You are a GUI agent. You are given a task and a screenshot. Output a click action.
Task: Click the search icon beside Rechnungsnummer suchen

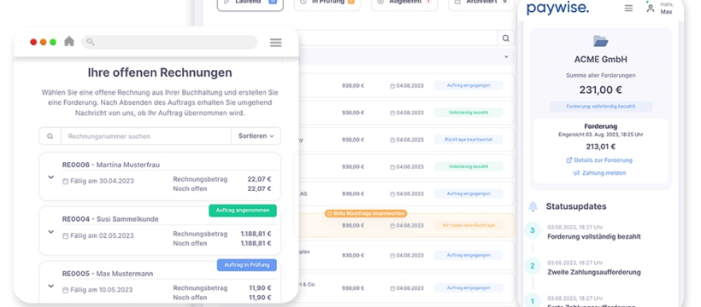(50, 136)
